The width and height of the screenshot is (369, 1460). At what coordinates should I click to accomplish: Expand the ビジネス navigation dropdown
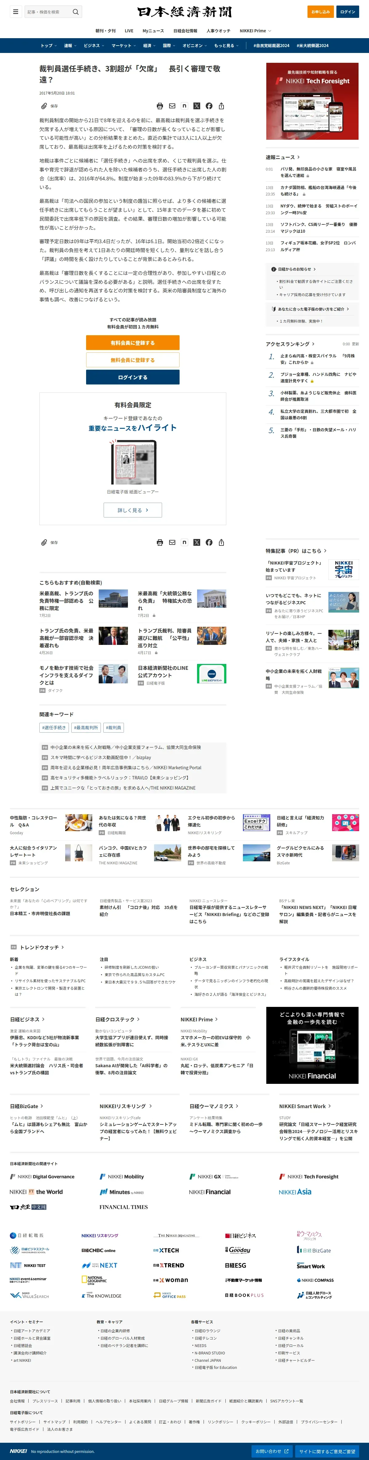click(94, 45)
